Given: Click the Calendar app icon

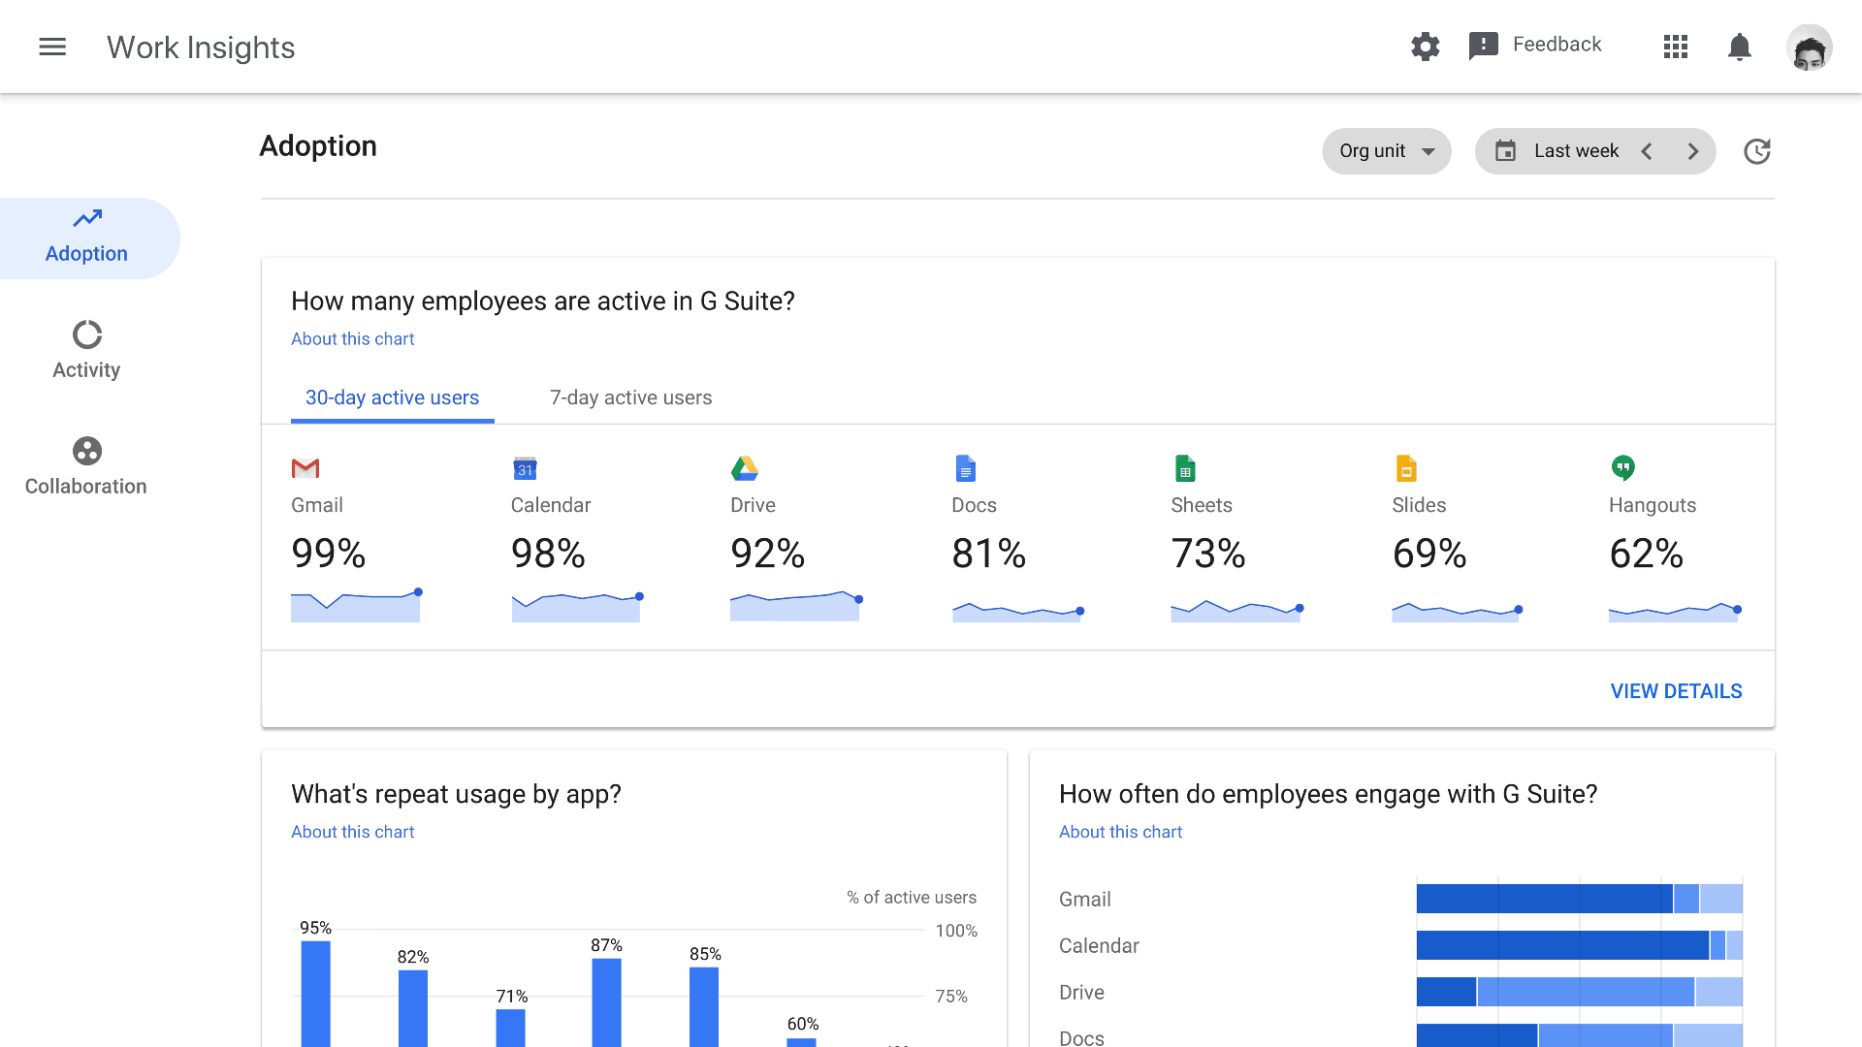Looking at the screenshot, I should [x=523, y=468].
